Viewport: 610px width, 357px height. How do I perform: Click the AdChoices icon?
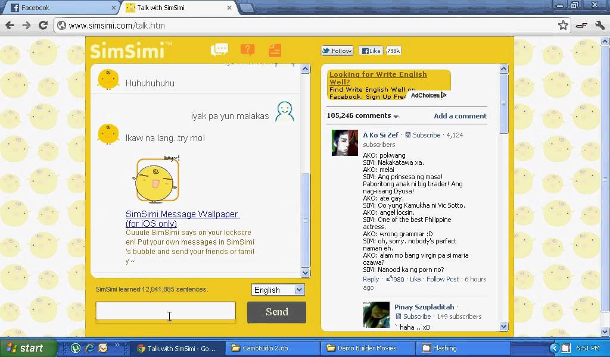[x=444, y=95]
